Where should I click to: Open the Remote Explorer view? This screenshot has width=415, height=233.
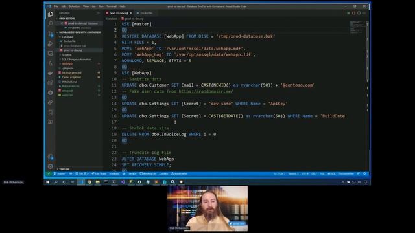click(51, 53)
